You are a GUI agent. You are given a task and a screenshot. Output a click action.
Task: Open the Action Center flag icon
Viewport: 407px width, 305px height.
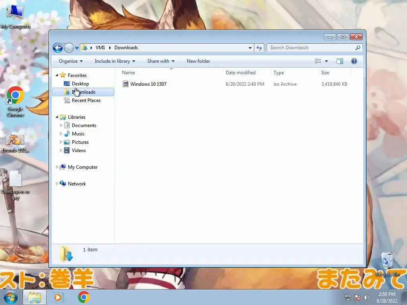(x=357, y=297)
